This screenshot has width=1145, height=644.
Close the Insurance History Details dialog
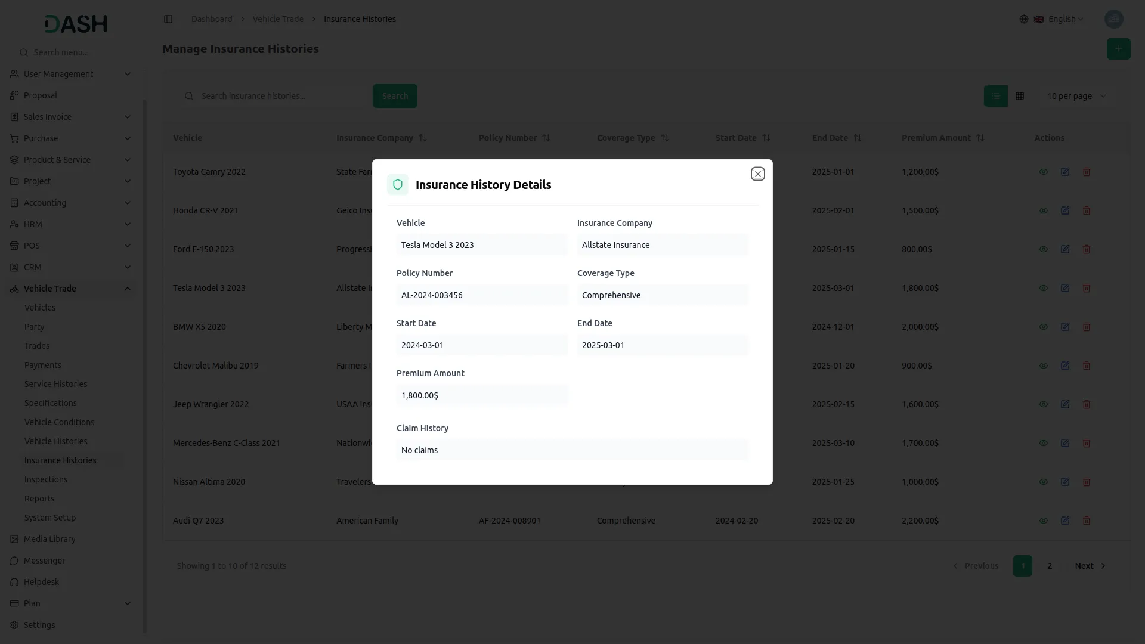click(757, 174)
